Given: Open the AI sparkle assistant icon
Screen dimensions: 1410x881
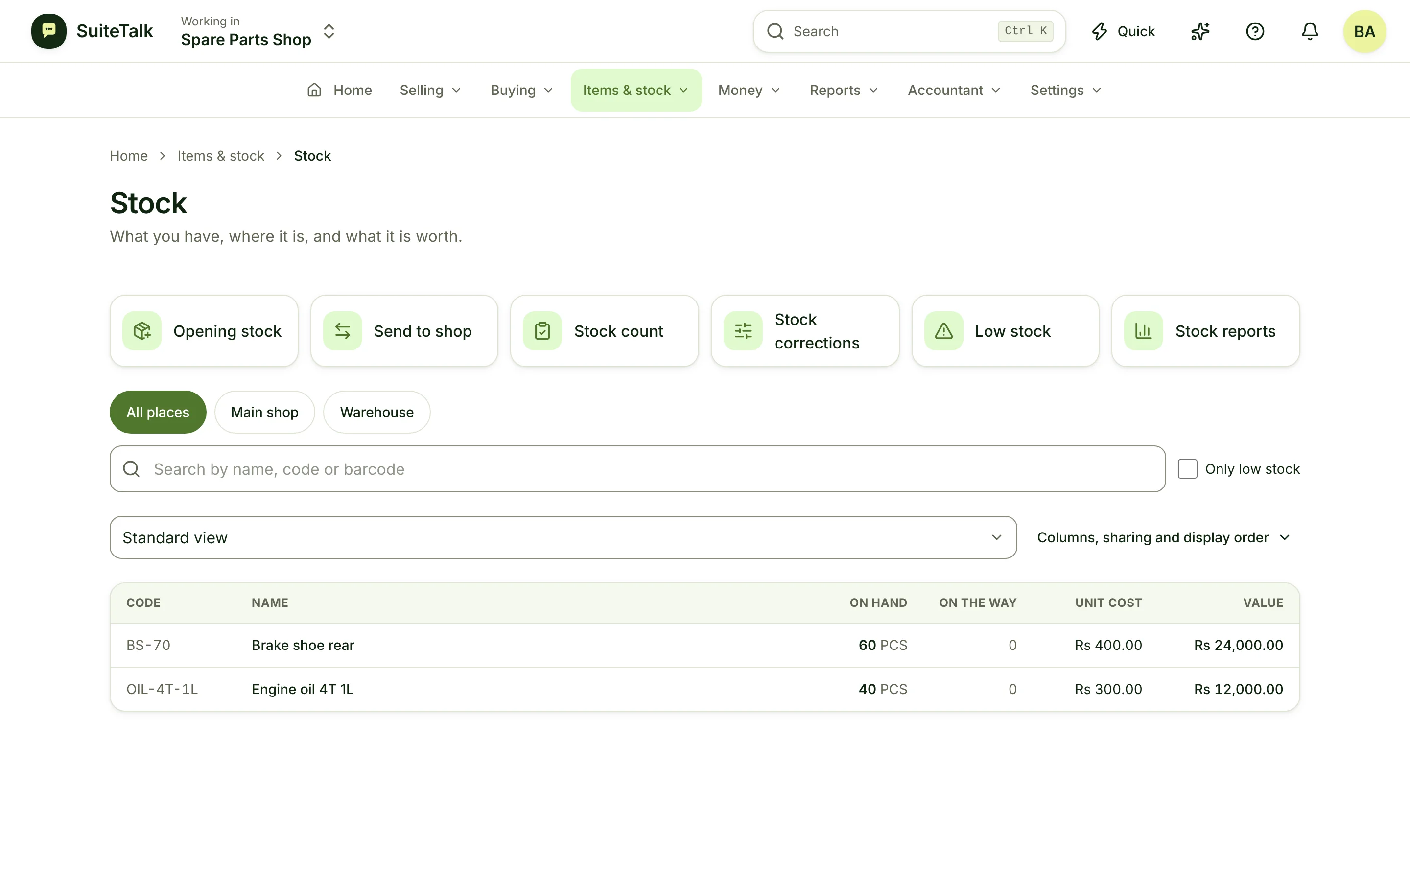Looking at the screenshot, I should pyautogui.click(x=1200, y=31).
